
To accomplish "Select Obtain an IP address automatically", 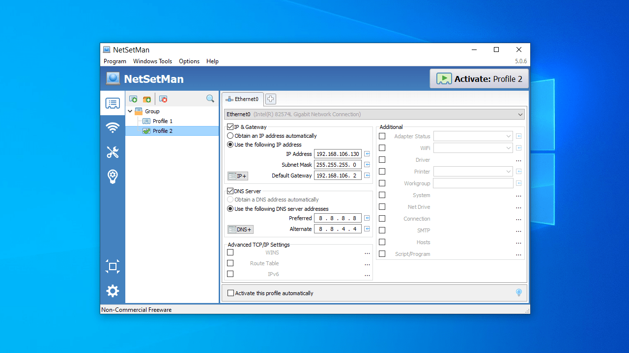I will (x=230, y=136).
